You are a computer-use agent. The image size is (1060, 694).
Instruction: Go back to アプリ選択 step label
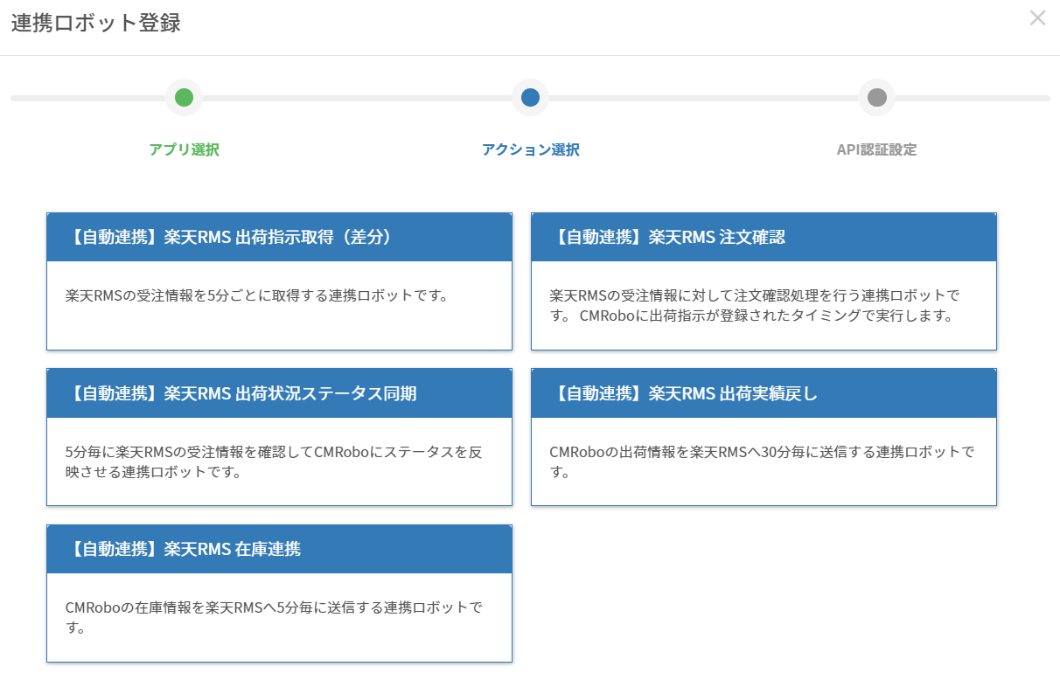184,149
